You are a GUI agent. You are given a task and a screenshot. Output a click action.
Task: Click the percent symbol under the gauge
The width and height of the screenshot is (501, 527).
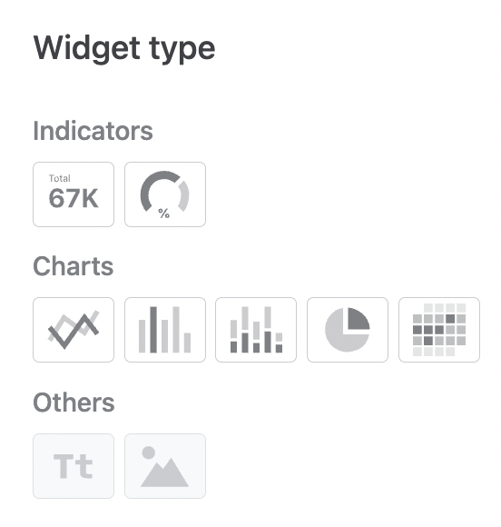tap(164, 214)
